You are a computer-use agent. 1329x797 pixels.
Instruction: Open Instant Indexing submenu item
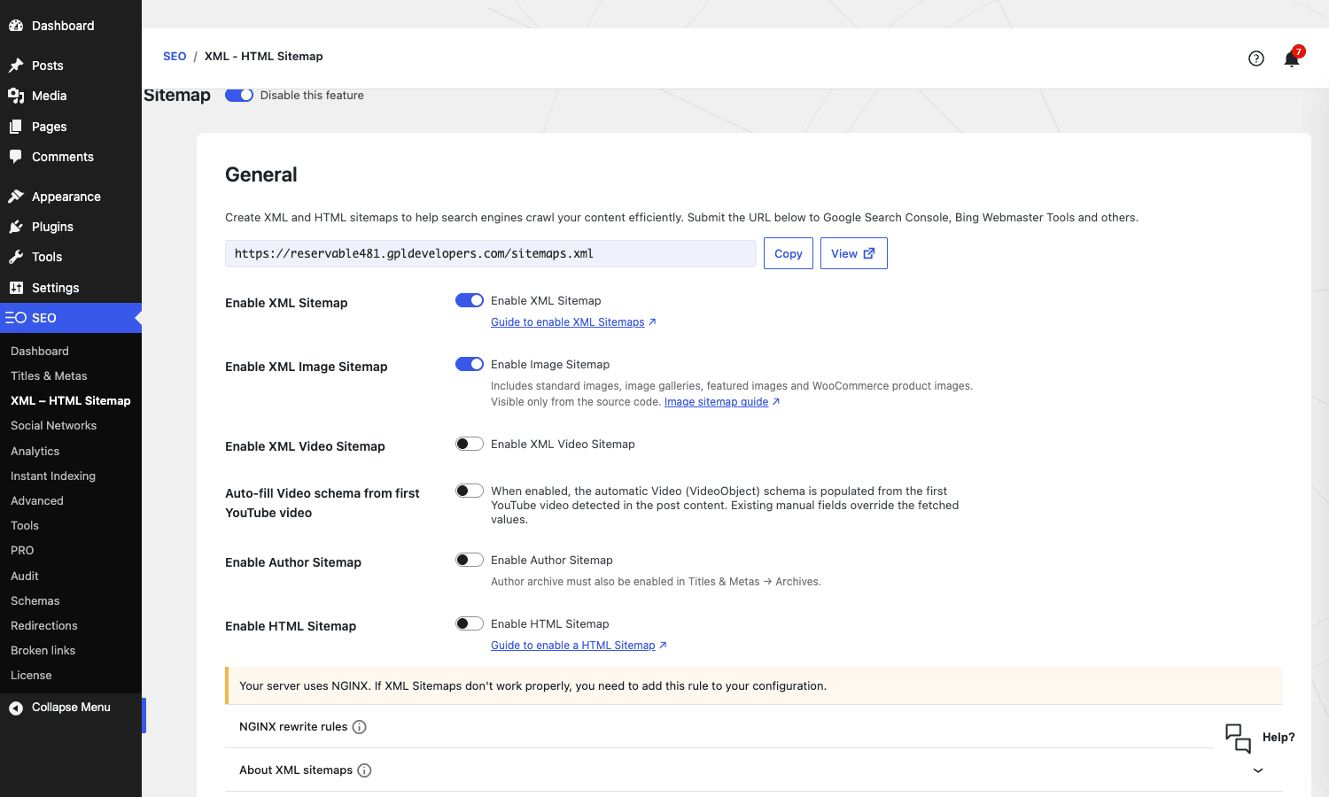click(53, 476)
